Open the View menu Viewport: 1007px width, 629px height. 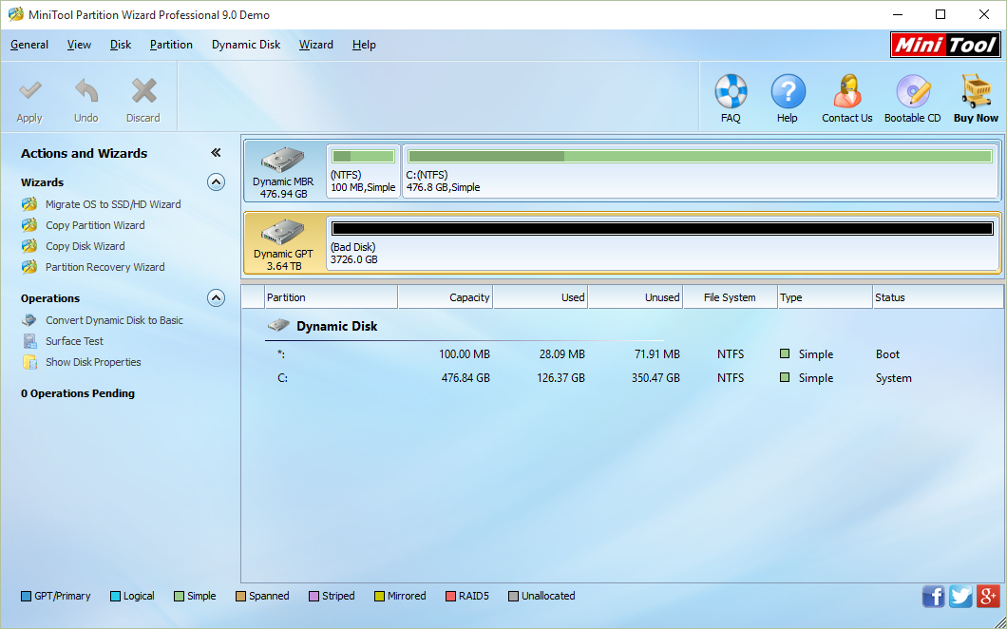click(x=79, y=45)
